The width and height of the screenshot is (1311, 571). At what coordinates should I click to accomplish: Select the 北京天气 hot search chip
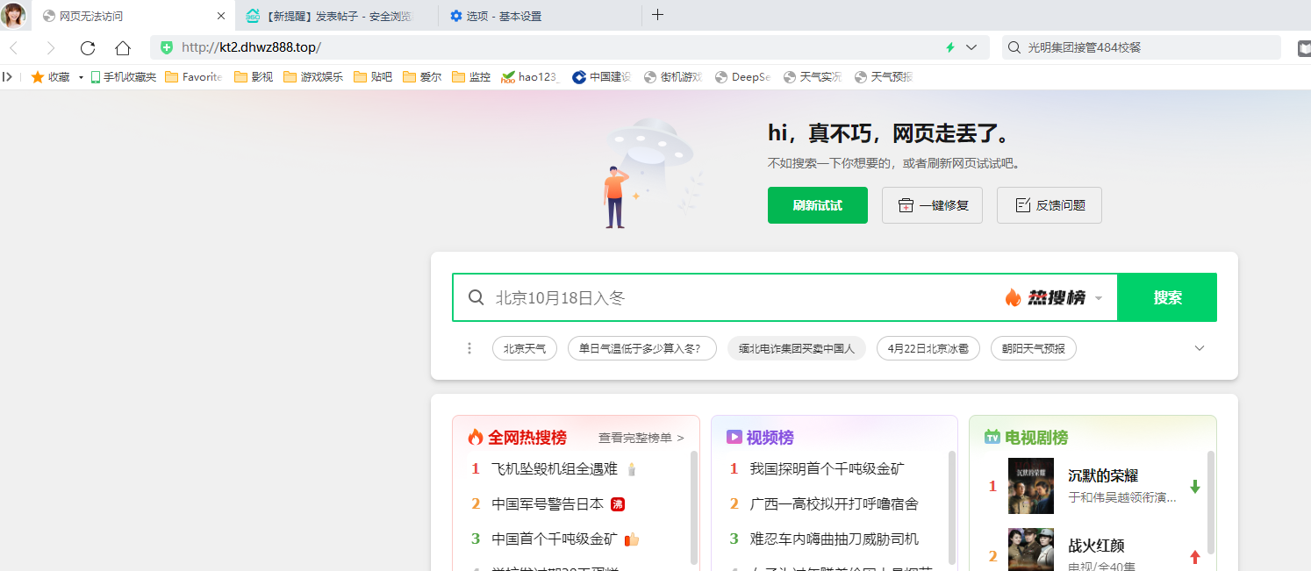click(524, 348)
